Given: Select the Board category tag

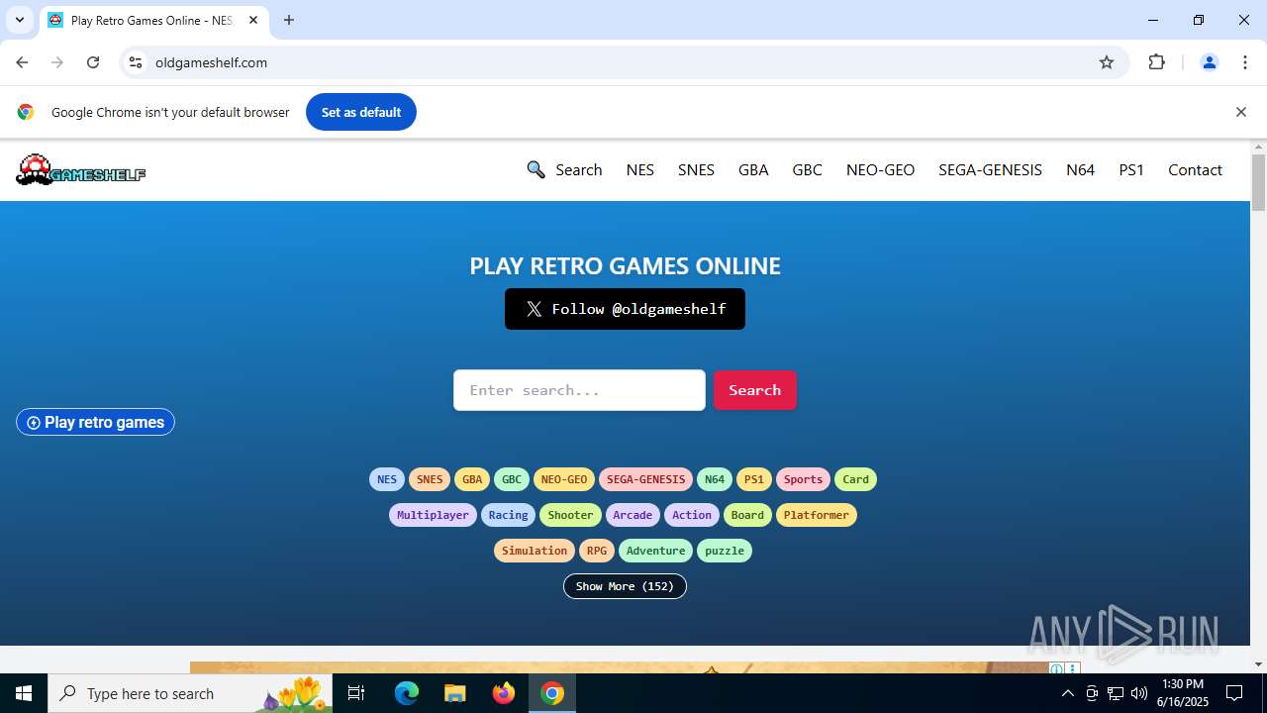Looking at the screenshot, I should coord(747,515).
